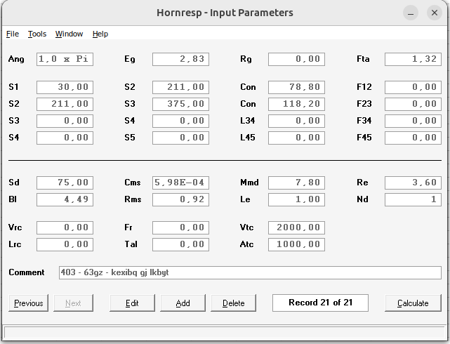This screenshot has width=450, height=344.
Task: Click the Record 21 of 21 indicator
Action: (x=320, y=303)
